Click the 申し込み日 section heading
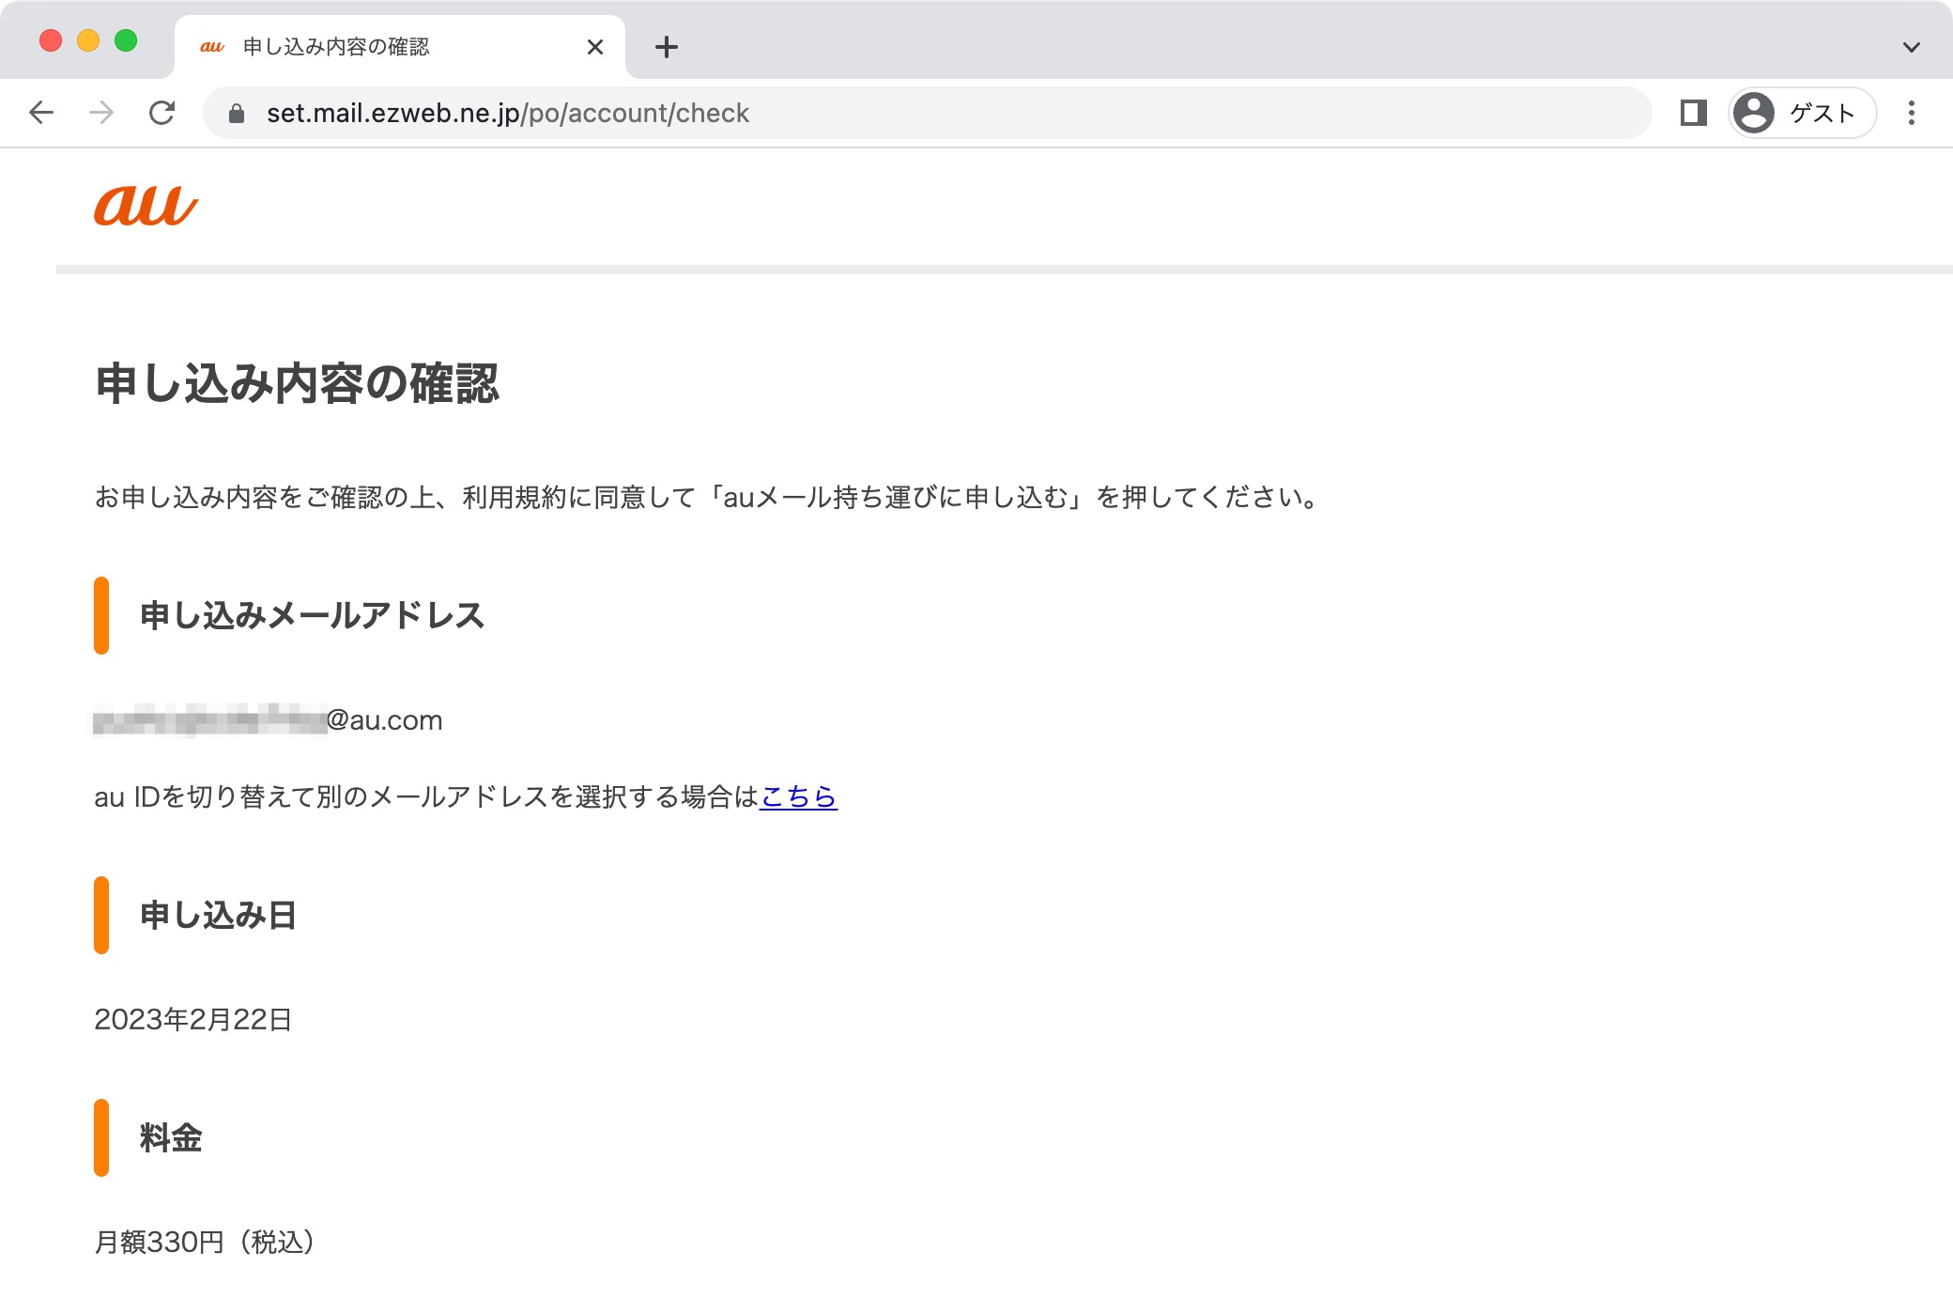This screenshot has width=1953, height=1313. 218,915
